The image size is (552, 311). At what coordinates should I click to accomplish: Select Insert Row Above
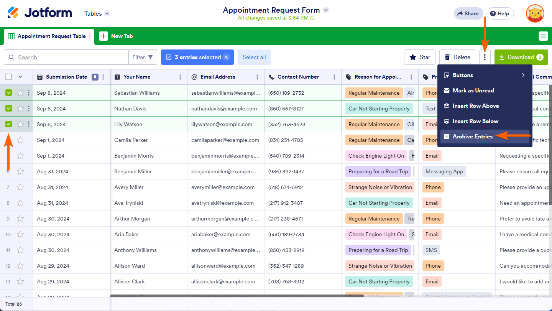(485, 106)
